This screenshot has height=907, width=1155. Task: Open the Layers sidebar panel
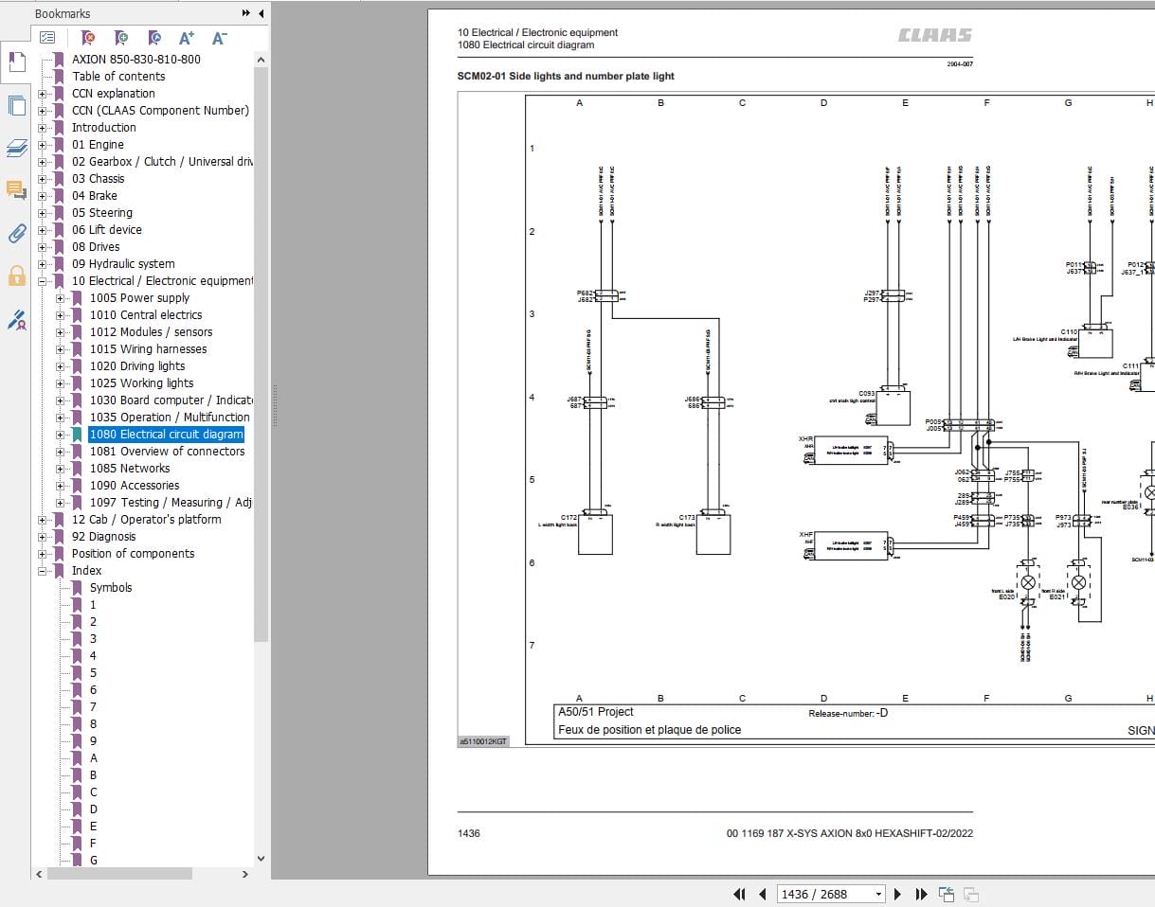[16, 148]
